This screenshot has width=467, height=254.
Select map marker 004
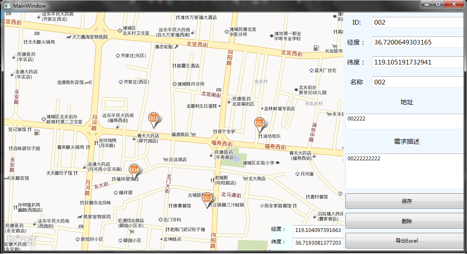pyautogui.click(x=134, y=170)
